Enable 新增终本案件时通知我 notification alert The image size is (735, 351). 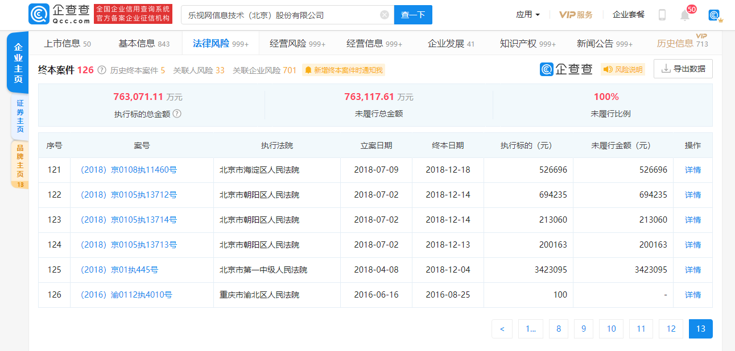click(342, 70)
